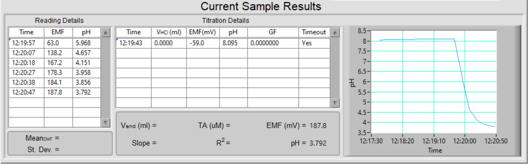The height and width of the screenshot is (164, 528).
Task: Select Reading Details Time column header
Action: [x=26, y=32]
